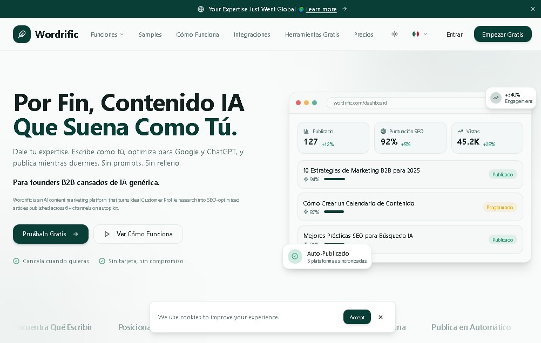Click the target icon beside Puntuación SEO
Image resolution: width=541 pixels, height=343 pixels.
(383, 132)
